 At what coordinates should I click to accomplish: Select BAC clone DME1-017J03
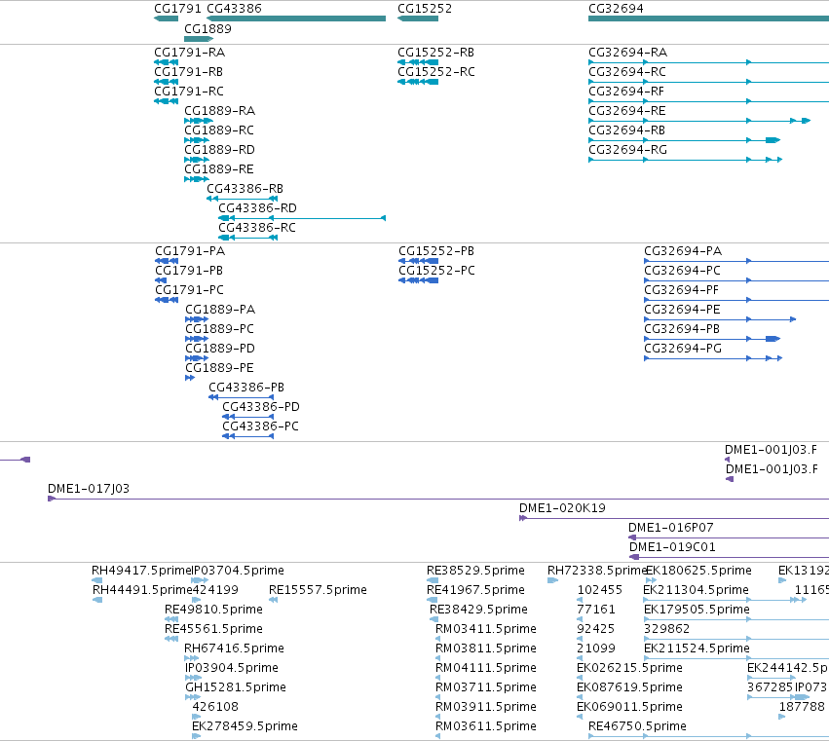(89, 489)
